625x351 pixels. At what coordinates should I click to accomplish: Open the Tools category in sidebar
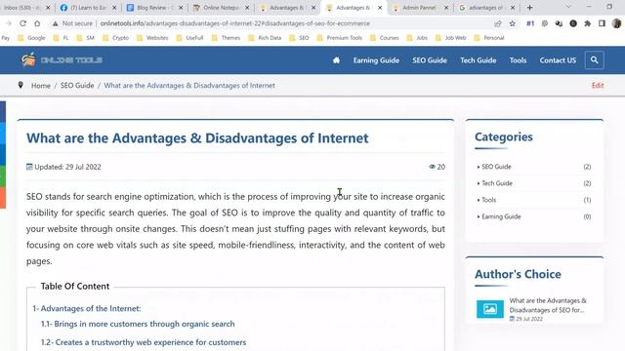click(x=488, y=200)
